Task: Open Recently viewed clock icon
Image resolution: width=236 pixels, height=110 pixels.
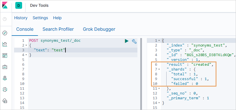Action: (5, 19)
